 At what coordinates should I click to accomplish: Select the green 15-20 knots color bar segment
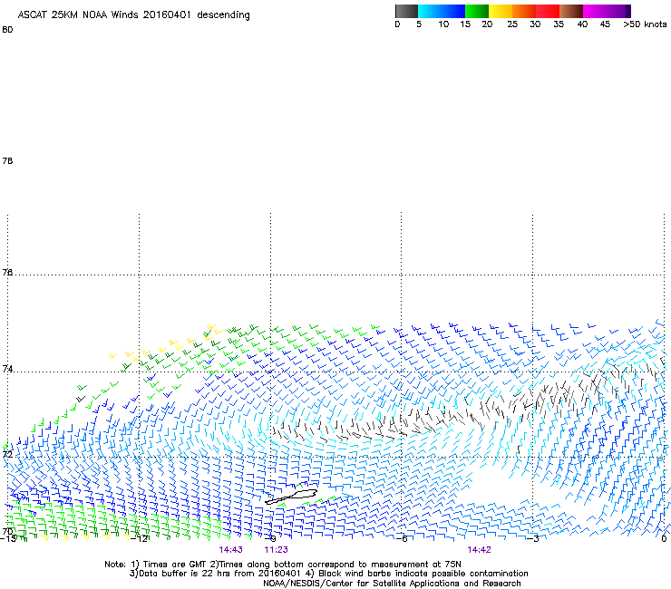coord(477,11)
